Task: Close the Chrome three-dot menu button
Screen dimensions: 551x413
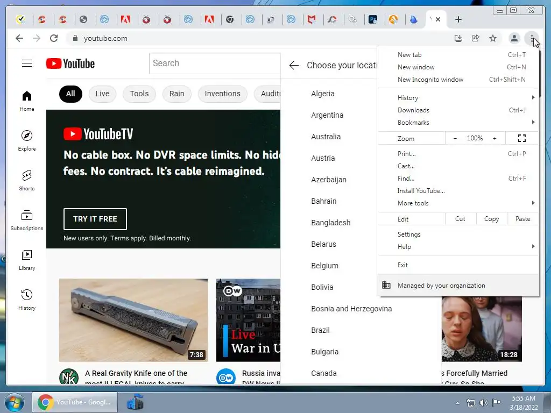Action: point(532,38)
